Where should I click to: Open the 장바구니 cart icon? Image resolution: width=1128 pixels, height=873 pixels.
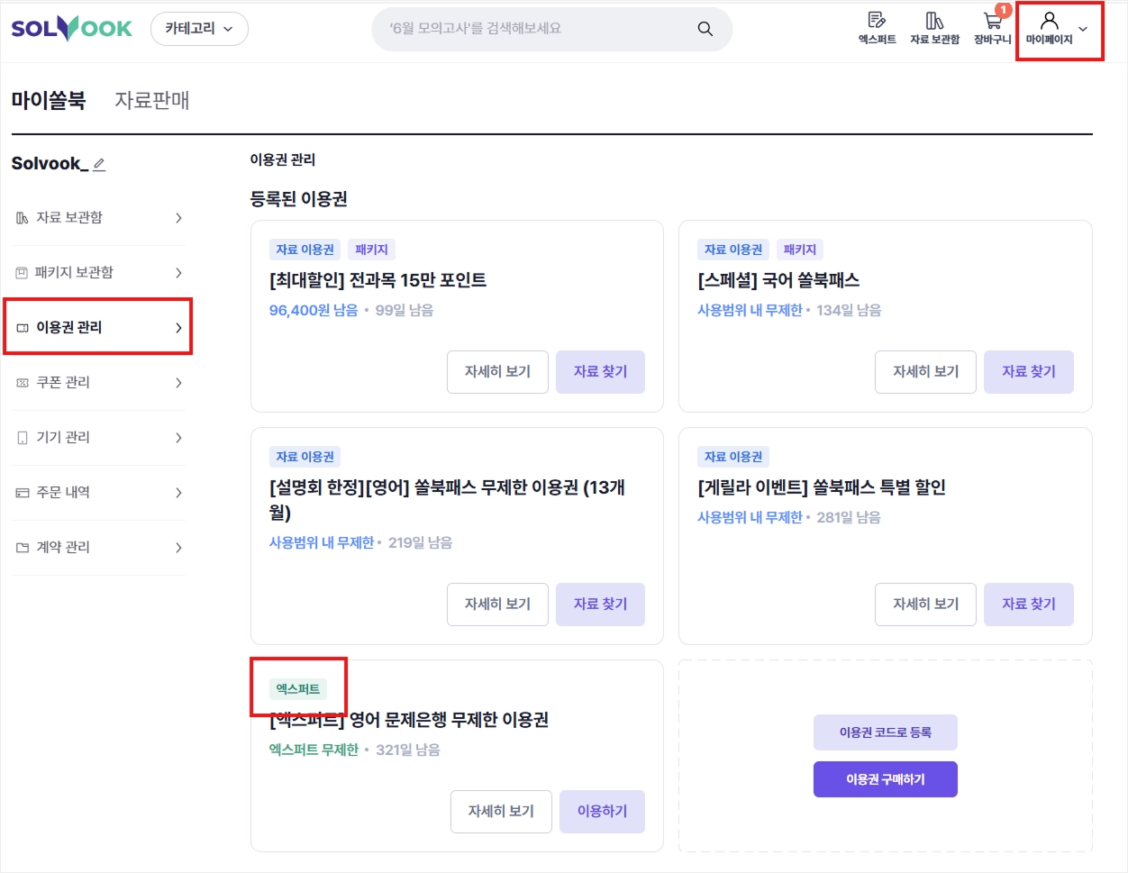pyautogui.click(x=992, y=28)
